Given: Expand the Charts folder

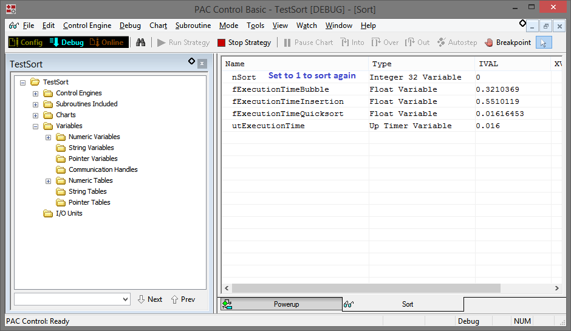Looking at the screenshot, I should (x=35, y=115).
